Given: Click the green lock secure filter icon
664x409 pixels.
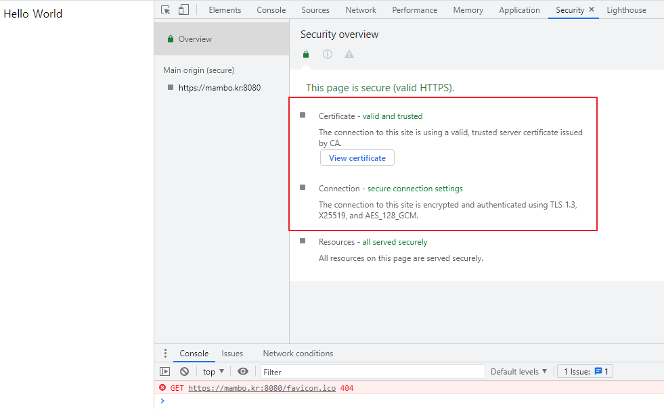Looking at the screenshot, I should pos(306,55).
